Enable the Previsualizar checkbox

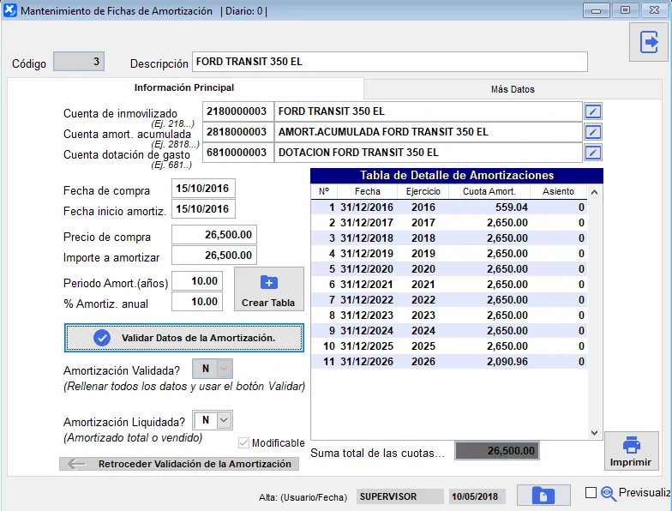click(591, 493)
